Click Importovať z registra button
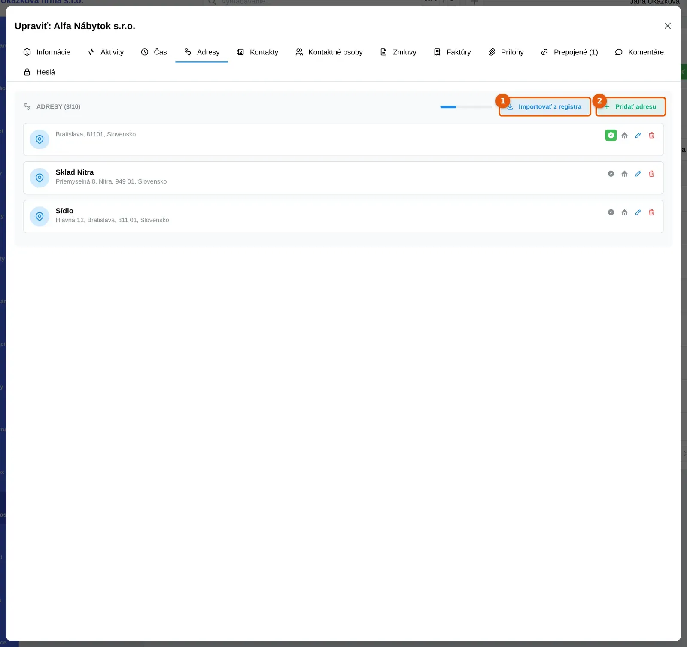 coord(545,107)
